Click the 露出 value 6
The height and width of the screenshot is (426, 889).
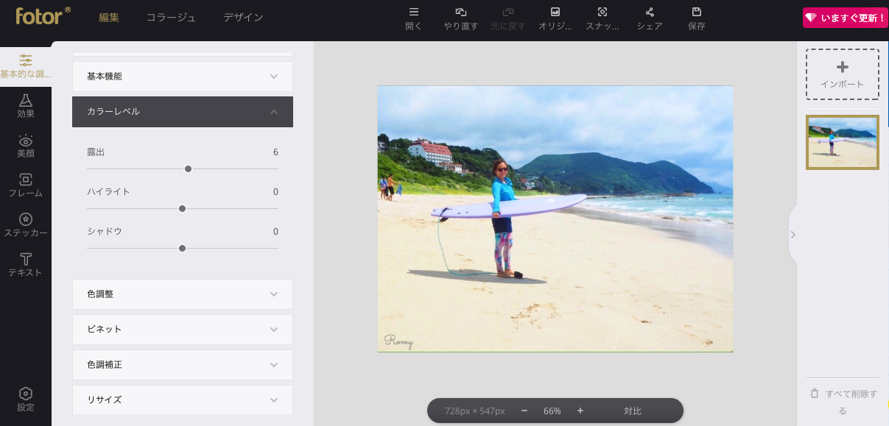click(x=275, y=152)
